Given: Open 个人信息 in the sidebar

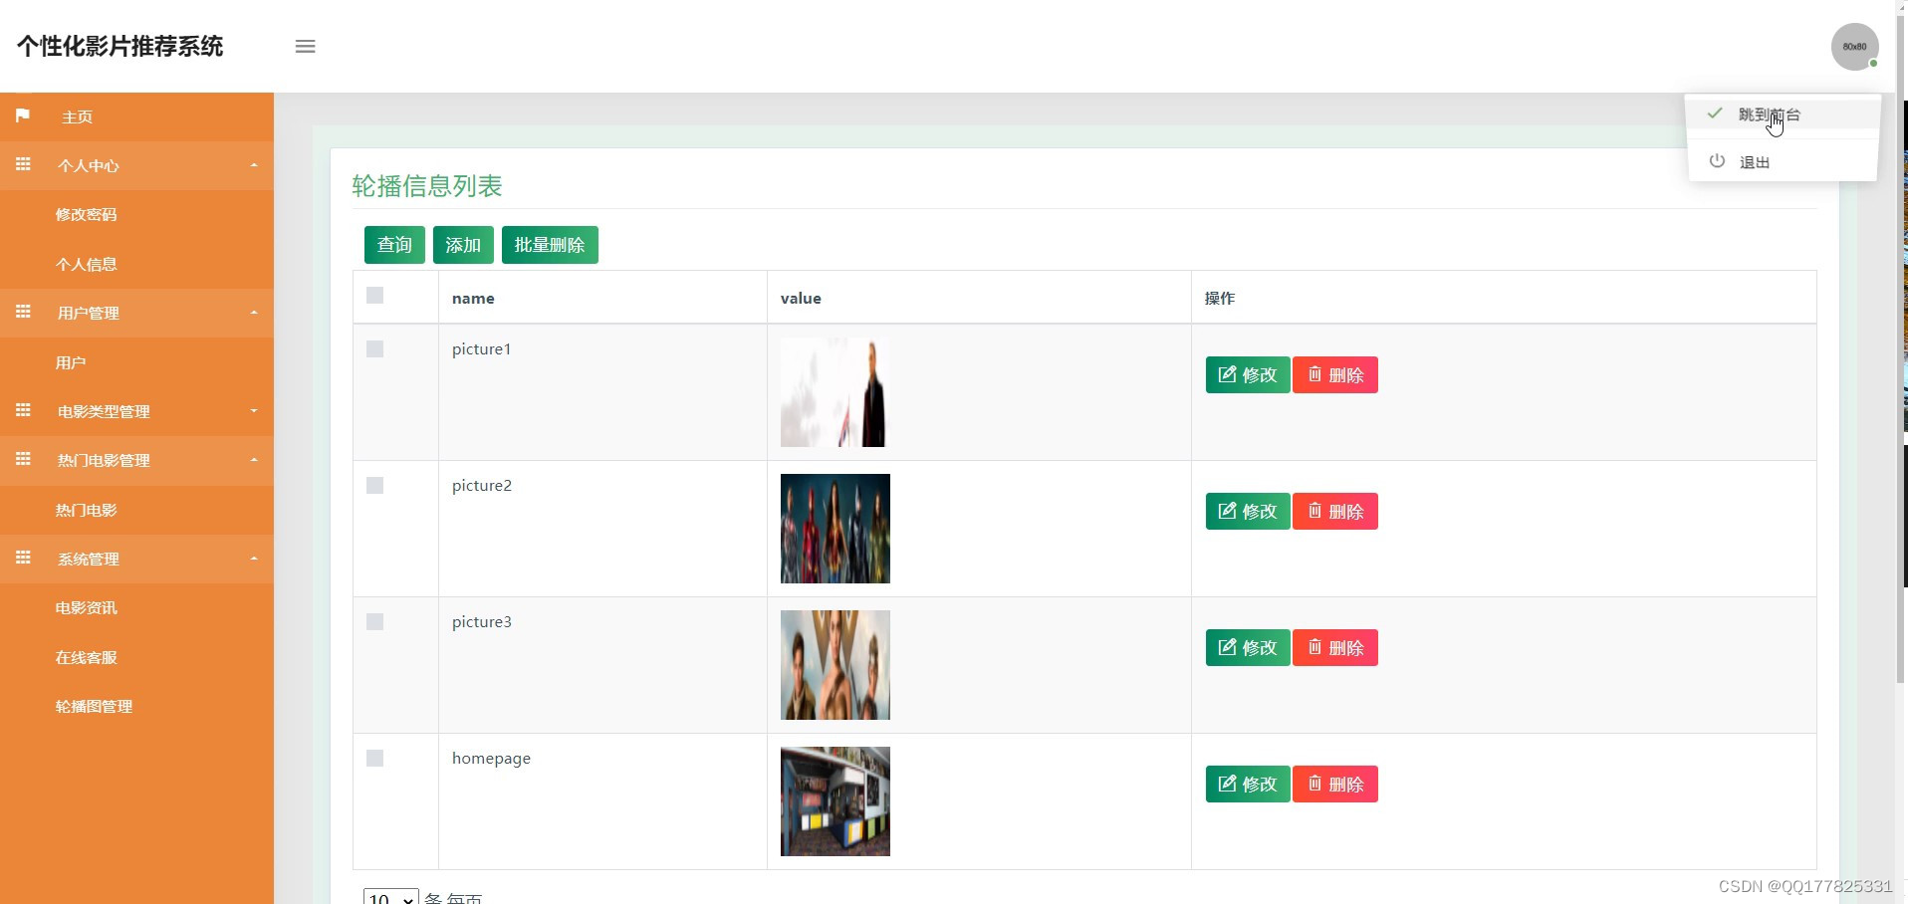Looking at the screenshot, I should (87, 265).
